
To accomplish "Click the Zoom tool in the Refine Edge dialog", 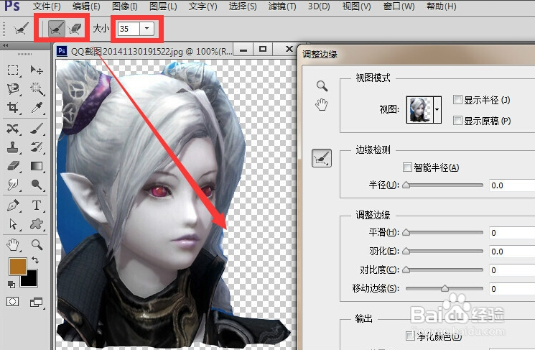I will pyautogui.click(x=322, y=86).
